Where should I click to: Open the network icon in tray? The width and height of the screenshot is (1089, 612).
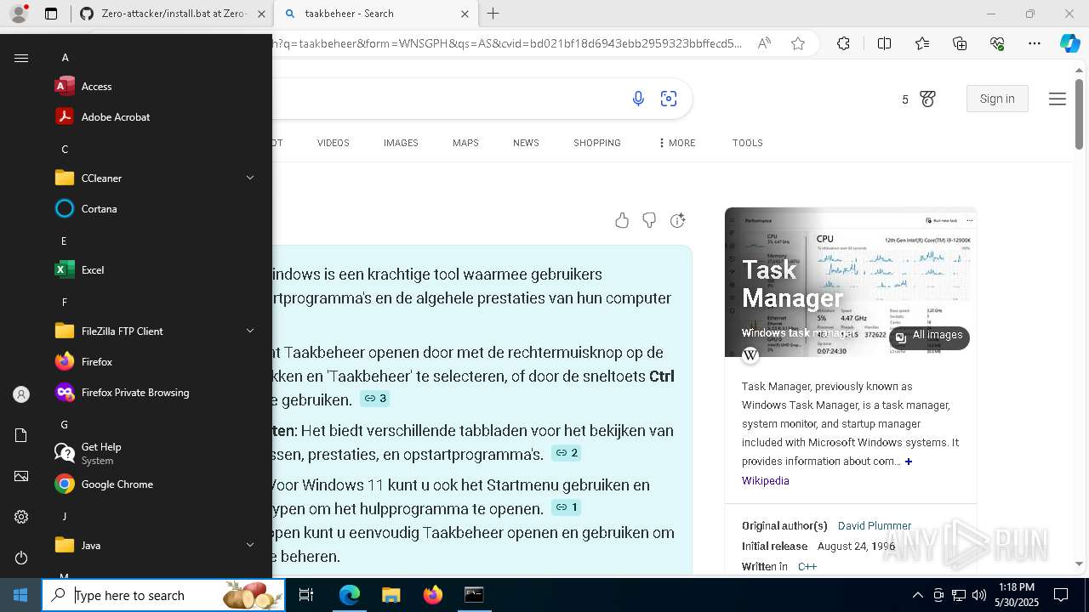pyautogui.click(x=959, y=595)
